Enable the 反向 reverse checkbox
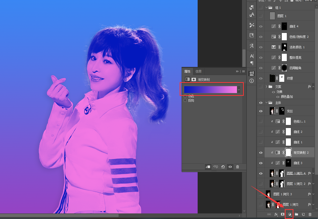The image size is (318, 219). coord(185,100)
